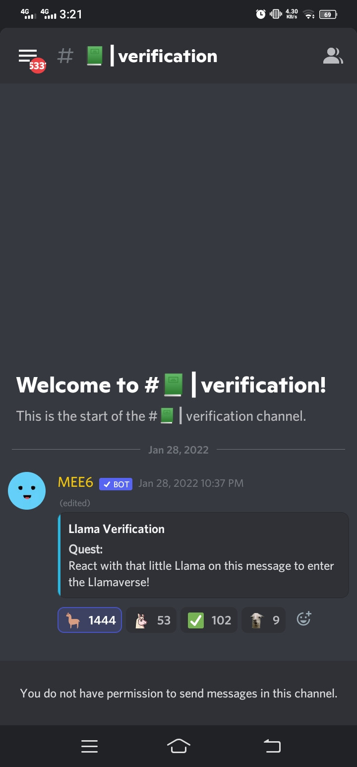Tap the battery indicator in status bar
The image size is (357, 767).
(x=328, y=14)
